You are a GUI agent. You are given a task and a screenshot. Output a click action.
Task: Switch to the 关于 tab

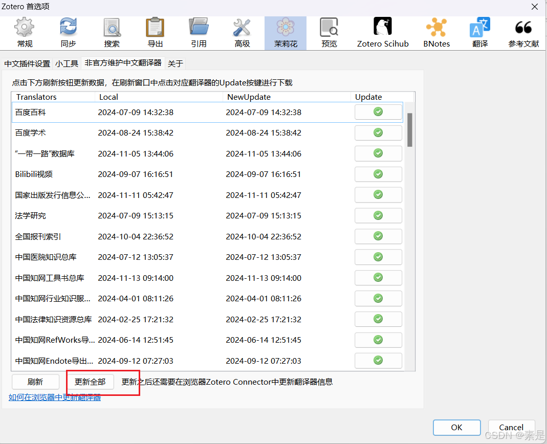(x=175, y=63)
